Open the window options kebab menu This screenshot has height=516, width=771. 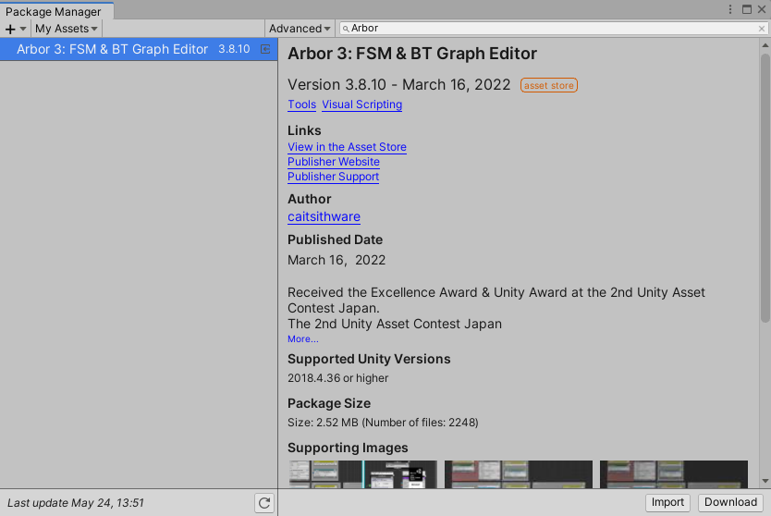[731, 9]
